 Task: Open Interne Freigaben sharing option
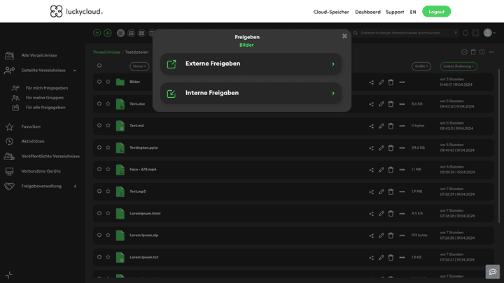pyautogui.click(x=251, y=93)
